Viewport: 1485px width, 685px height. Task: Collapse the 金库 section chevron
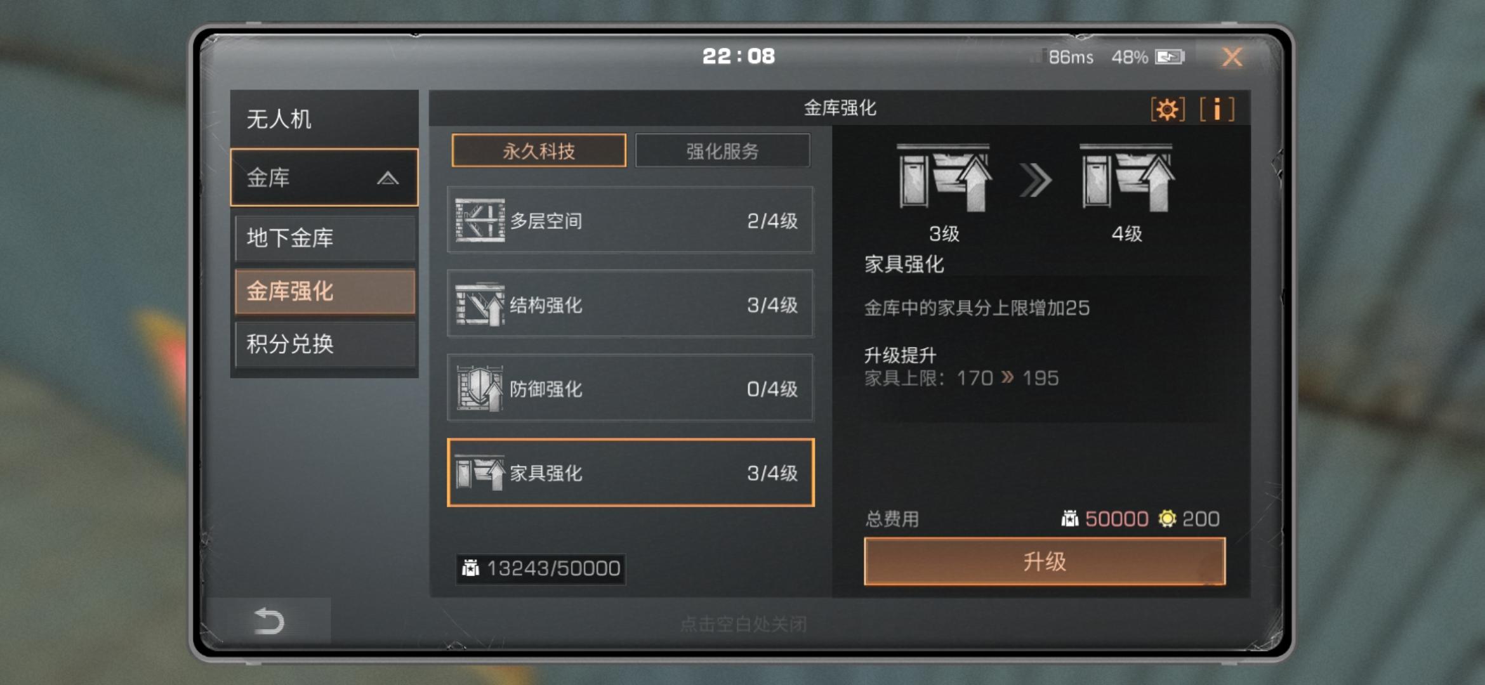click(x=388, y=178)
